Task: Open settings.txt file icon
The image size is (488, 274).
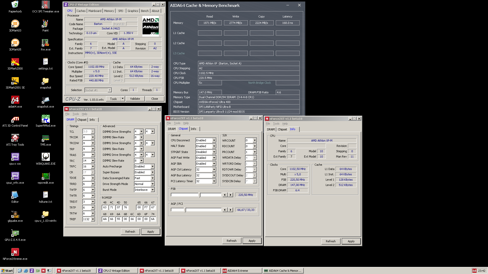Action: point(45,64)
